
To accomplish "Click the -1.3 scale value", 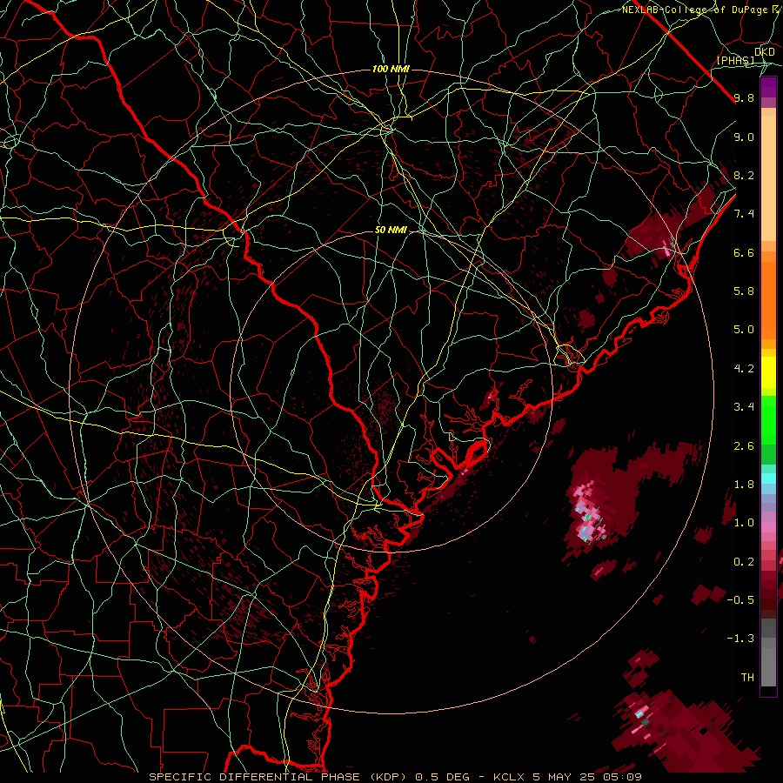I will [740, 639].
